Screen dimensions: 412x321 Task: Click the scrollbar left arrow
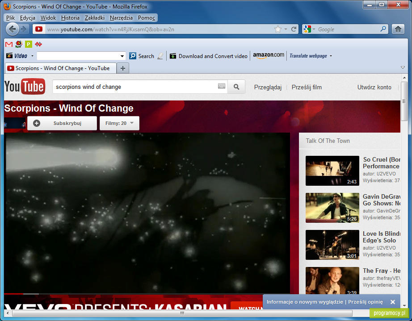point(8,313)
